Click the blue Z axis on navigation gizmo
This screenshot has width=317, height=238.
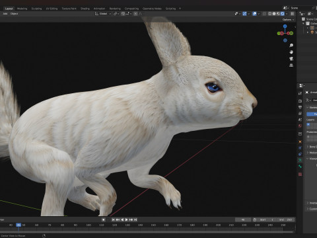pyautogui.click(x=285, y=26)
